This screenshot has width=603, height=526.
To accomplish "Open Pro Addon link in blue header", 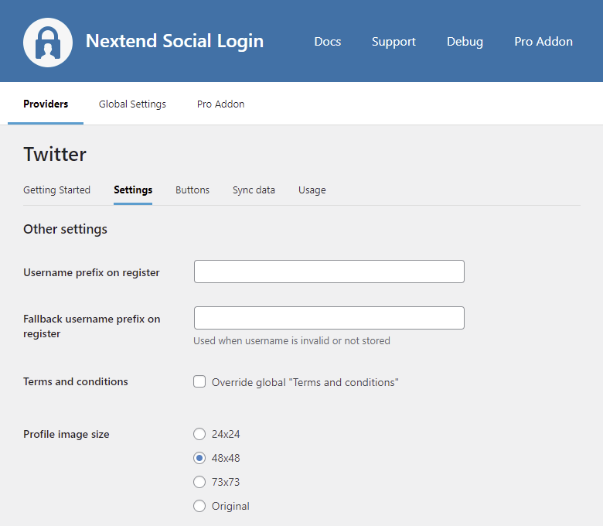I will coord(543,42).
